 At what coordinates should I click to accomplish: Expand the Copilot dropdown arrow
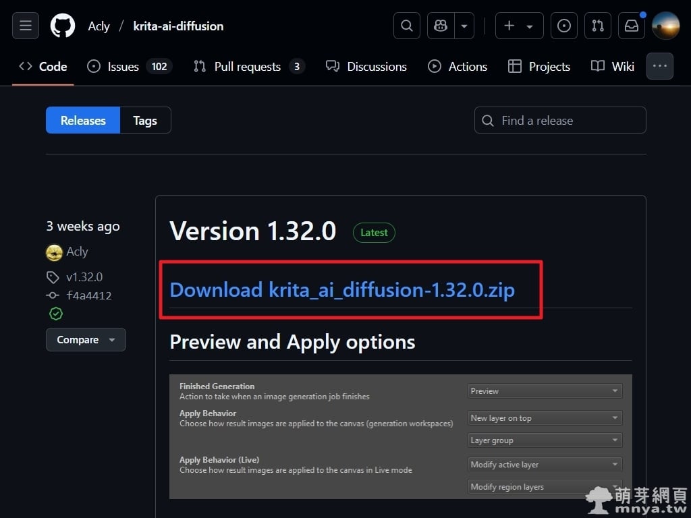(464, 26)
